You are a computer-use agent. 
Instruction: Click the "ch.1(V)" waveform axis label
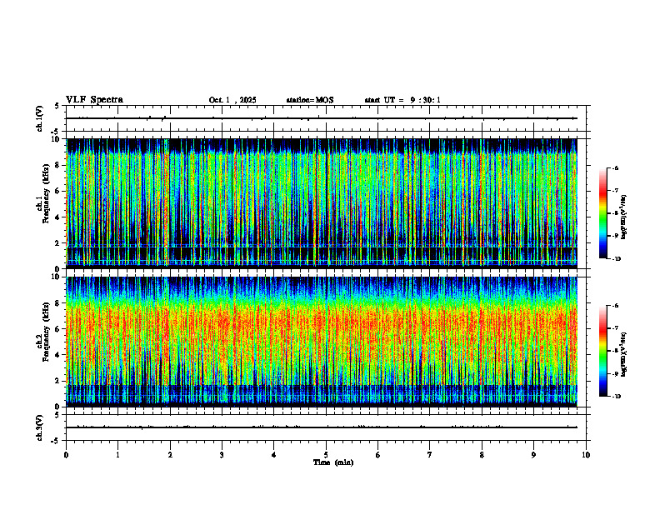click(x=39, y=118)
